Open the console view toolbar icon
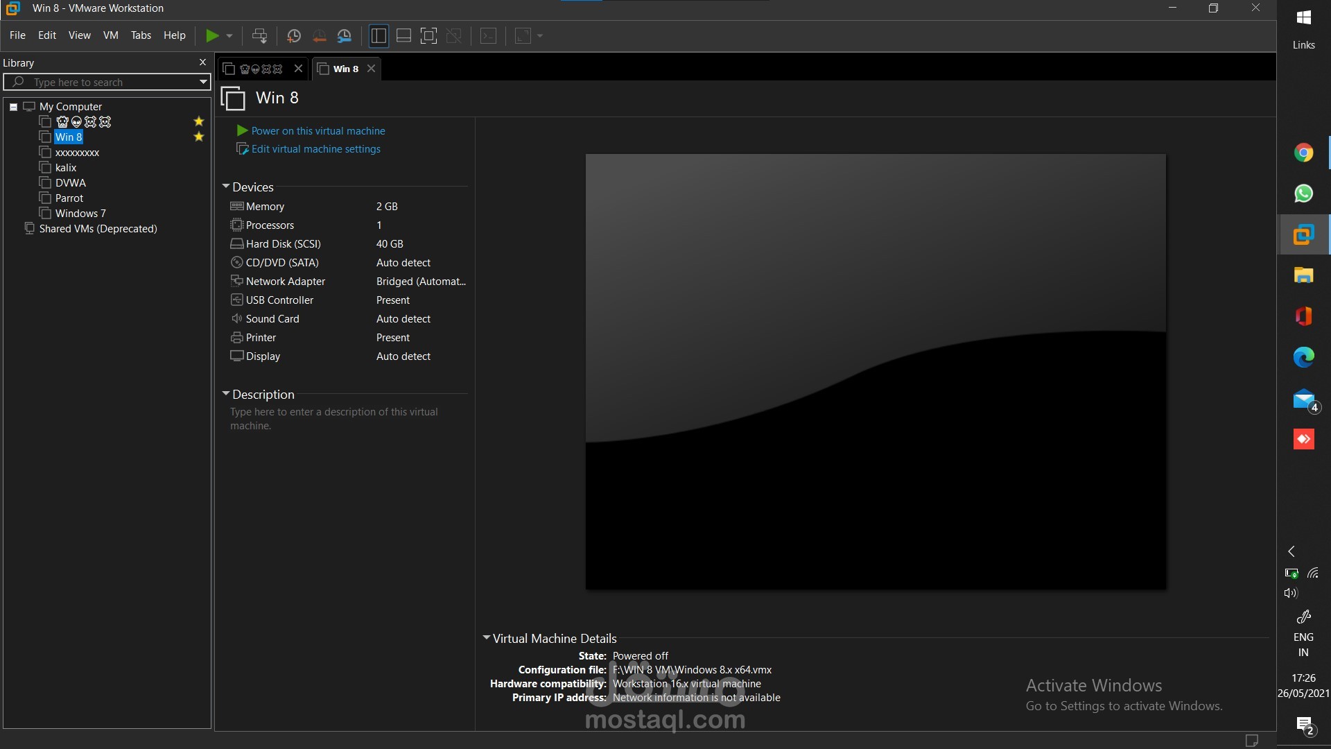Image resolution: width=1331 pixels, height=749 pixels. tap(488, 36)
